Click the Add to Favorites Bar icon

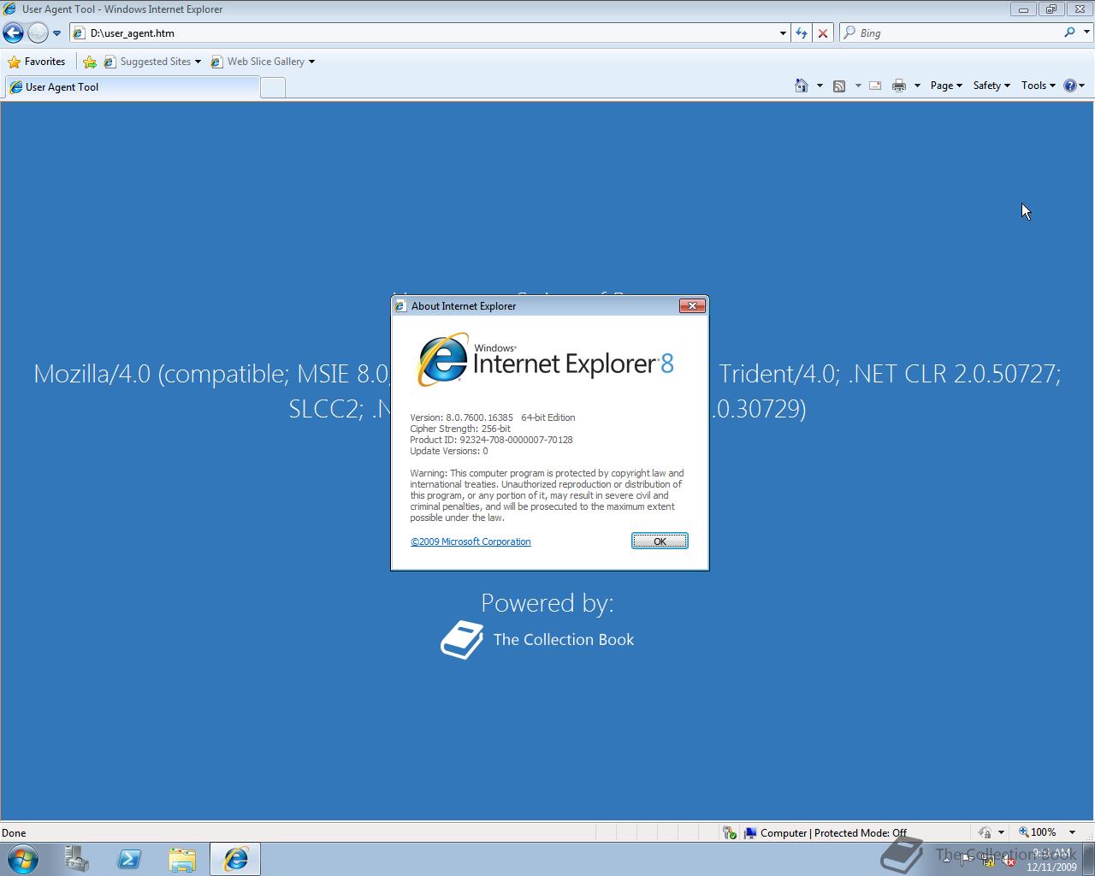click(89, 62)
